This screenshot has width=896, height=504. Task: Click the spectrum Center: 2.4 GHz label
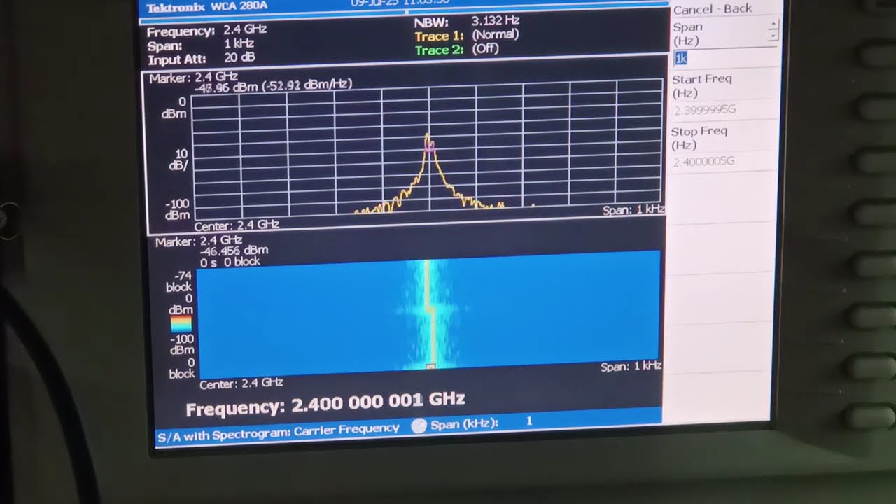tap(237, 225)
